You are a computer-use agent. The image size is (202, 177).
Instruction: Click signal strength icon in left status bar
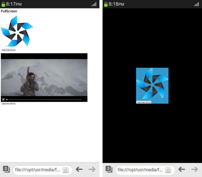pyautogui.click(x=94, y=4)
